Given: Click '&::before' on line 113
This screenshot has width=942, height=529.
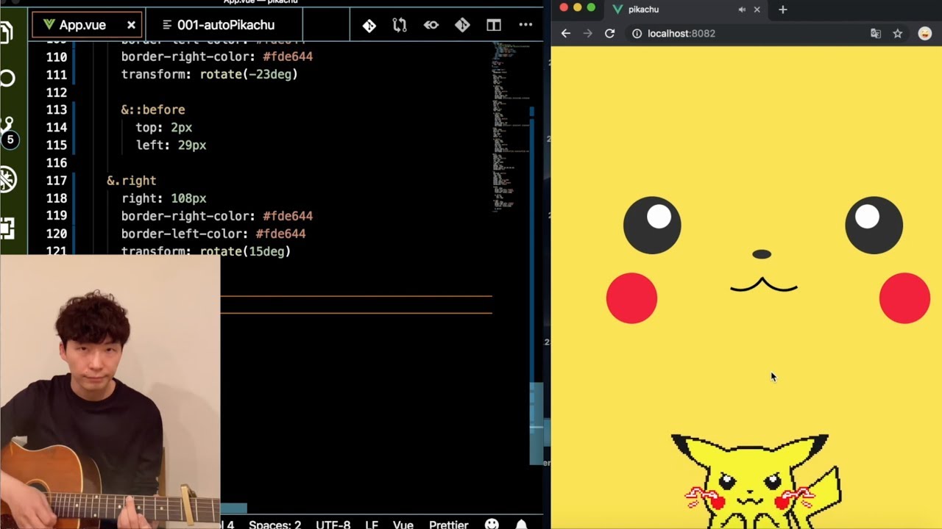Looking at the screenshot, I should [x=153, y=109].
